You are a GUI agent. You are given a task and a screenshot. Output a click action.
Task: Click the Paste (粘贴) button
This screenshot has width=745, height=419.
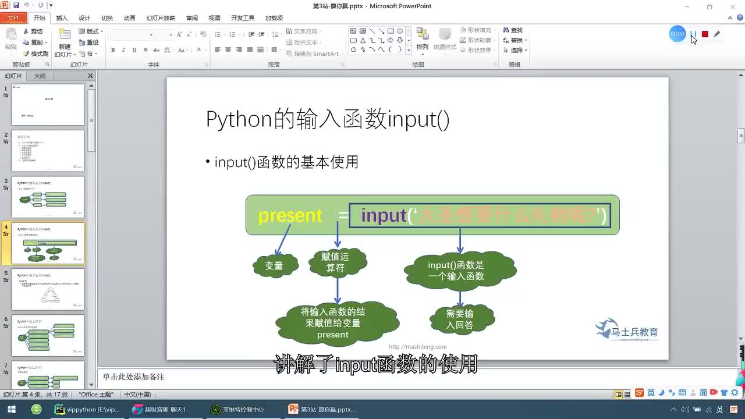tap(10, 40)
